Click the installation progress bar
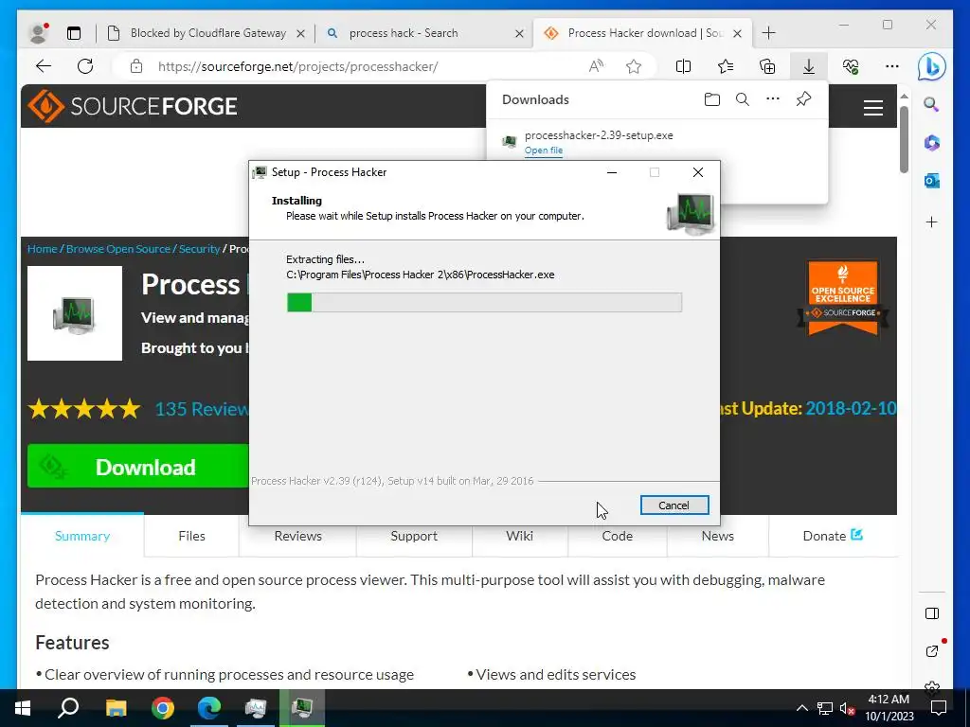970x727 pixels. coord(484,302)
